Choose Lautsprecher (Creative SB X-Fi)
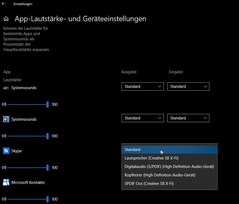 tap(169, 158)
